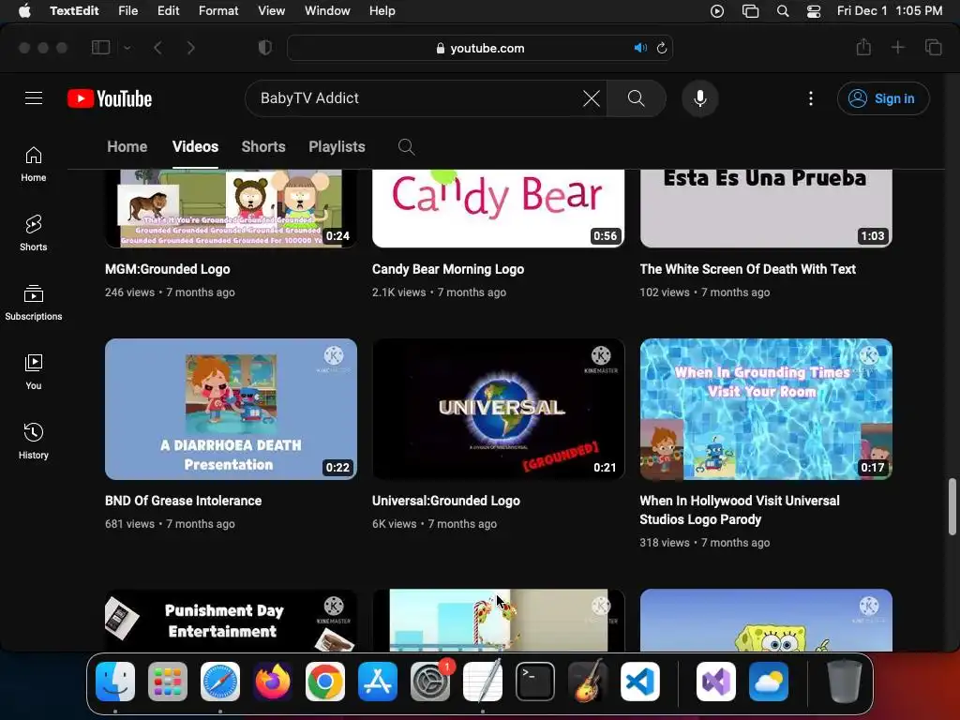Click the BND Of Grease Intolerance title
The image size is (960, 720).
(x=183, y=501)
